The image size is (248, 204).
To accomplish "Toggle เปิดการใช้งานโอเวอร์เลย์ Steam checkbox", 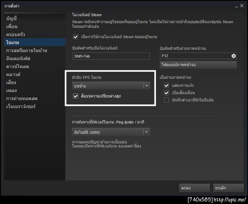I will (76, 37).
